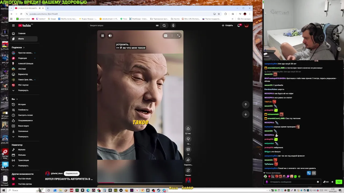The height and width of the screenshot is (193, 344).
Task: Click the search magnifier button
Action: 164,25
